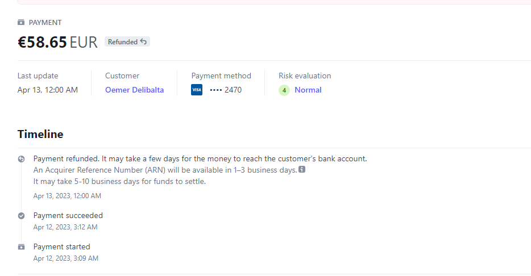Select the €58.65 payment amount
This screenshot has width=531, height=276.
(x=43, y=42)
